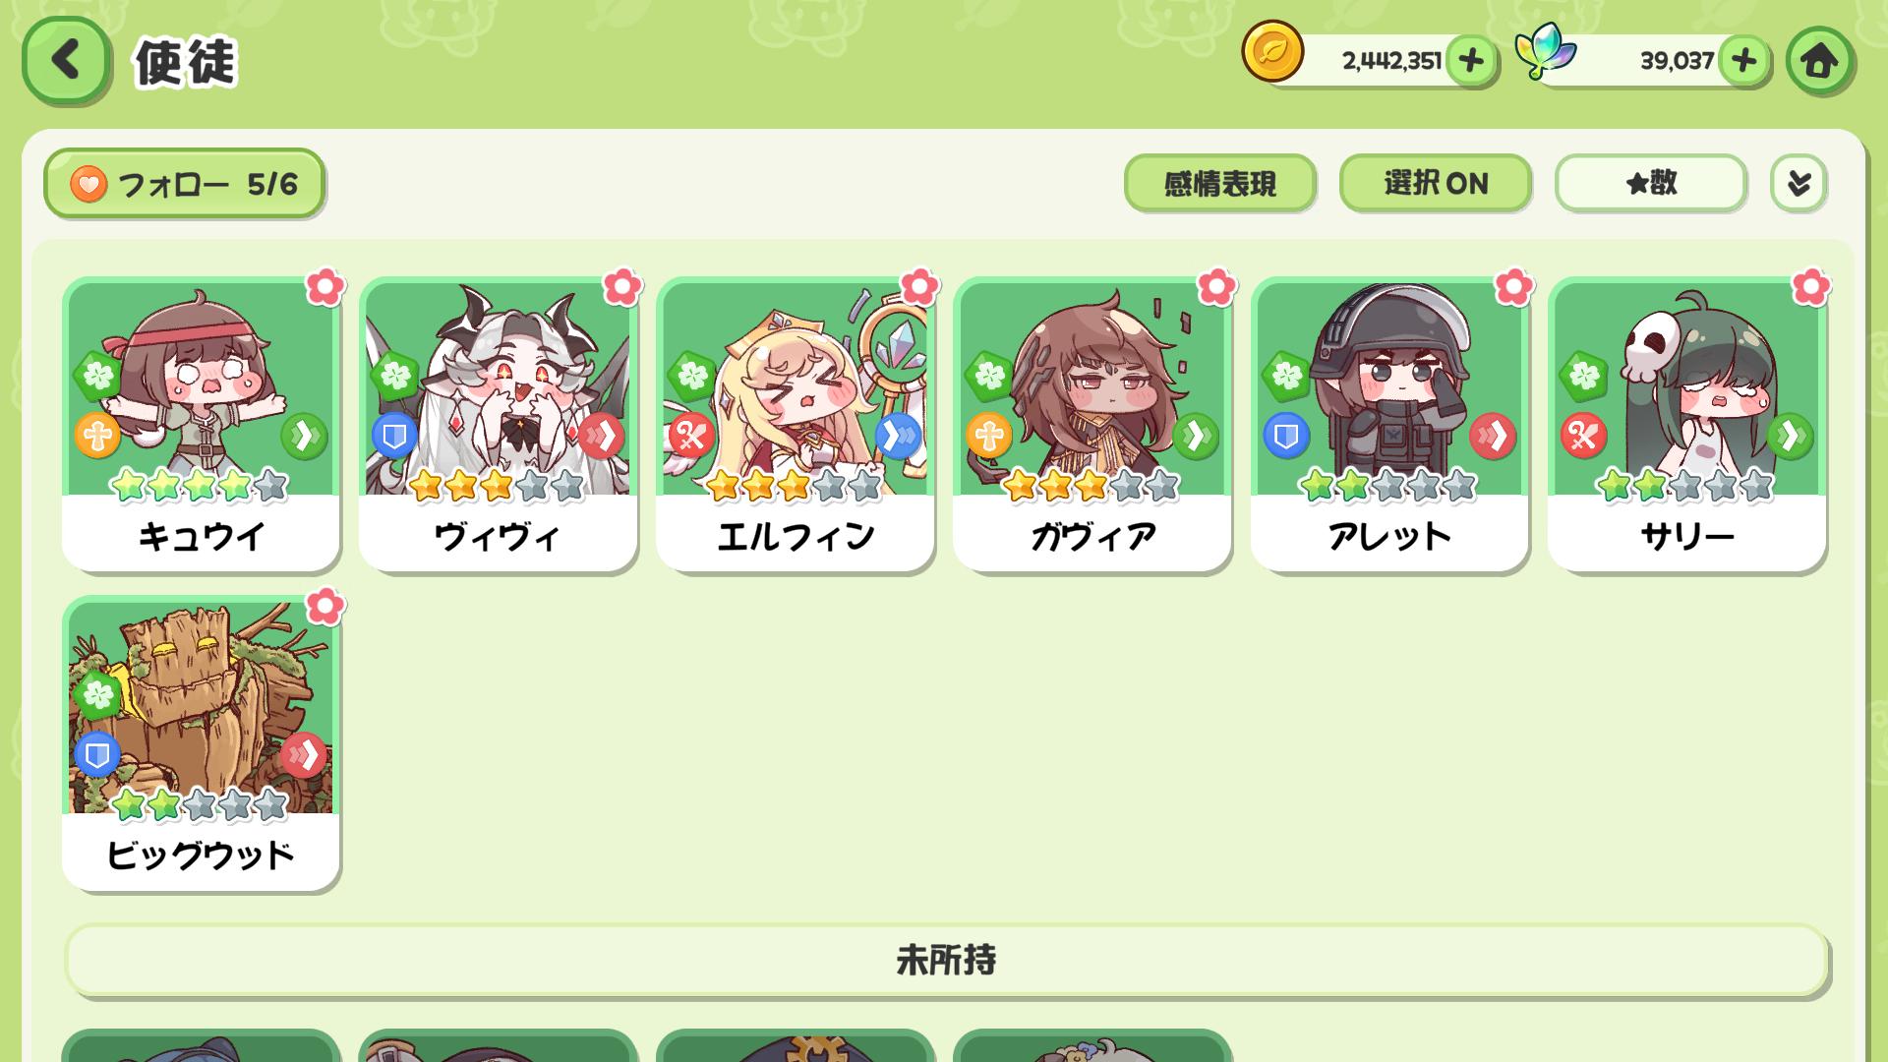Screen dimensions: 1888x1062
Task: Open the 感情表現 button
Action: 1219,183
